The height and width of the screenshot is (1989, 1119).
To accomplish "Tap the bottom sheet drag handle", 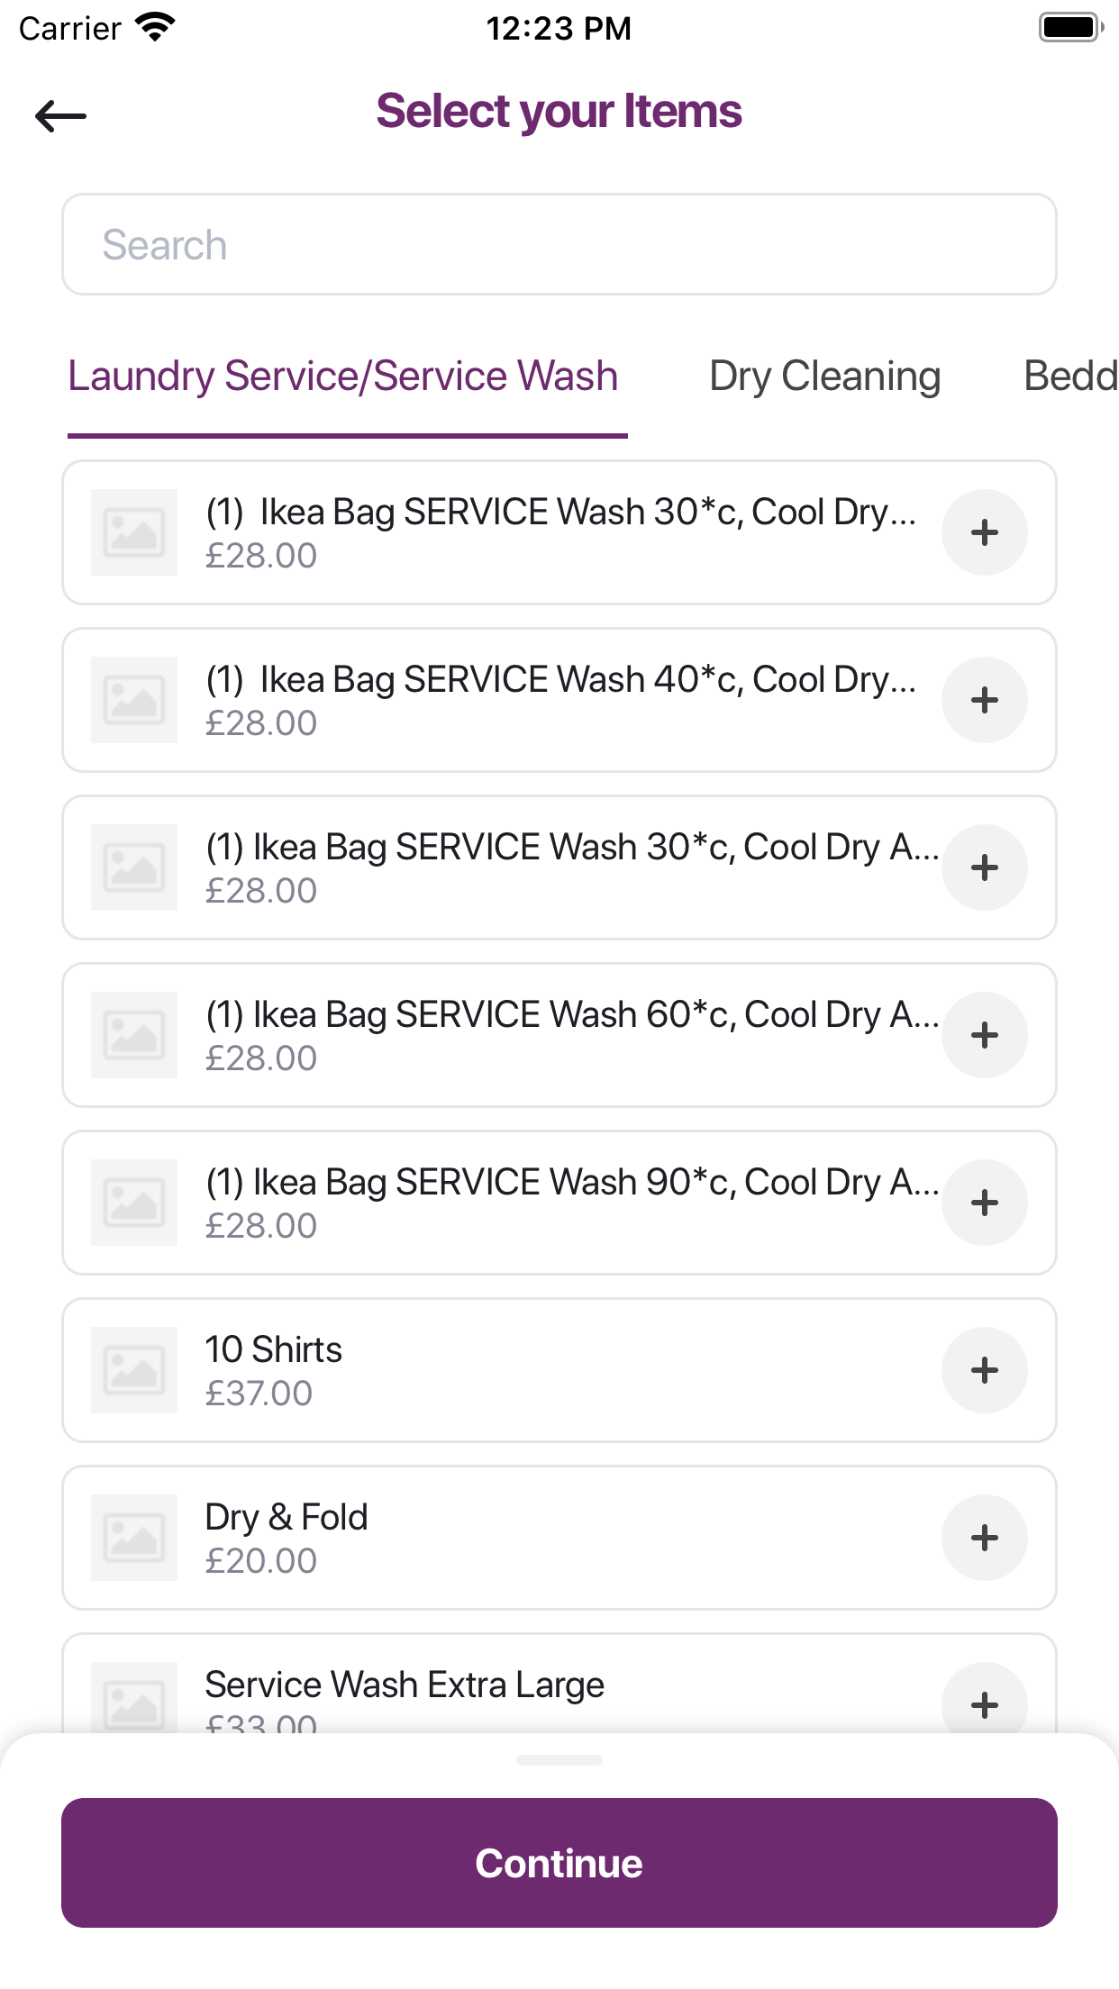I will [x=559, y=1759].
